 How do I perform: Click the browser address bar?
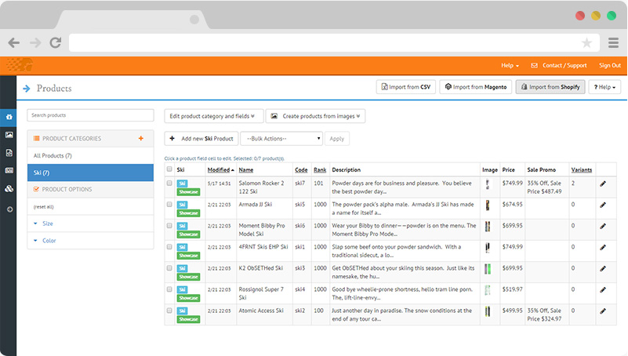(x=334, y=42)
